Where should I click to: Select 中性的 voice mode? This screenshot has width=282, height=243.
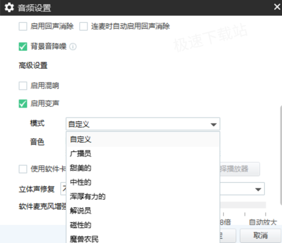143,182
